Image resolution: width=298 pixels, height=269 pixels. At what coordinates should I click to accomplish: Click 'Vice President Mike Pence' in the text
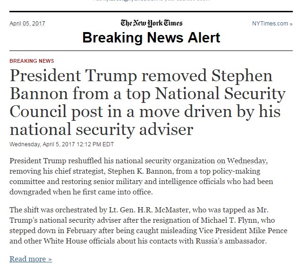coord(243,231)
